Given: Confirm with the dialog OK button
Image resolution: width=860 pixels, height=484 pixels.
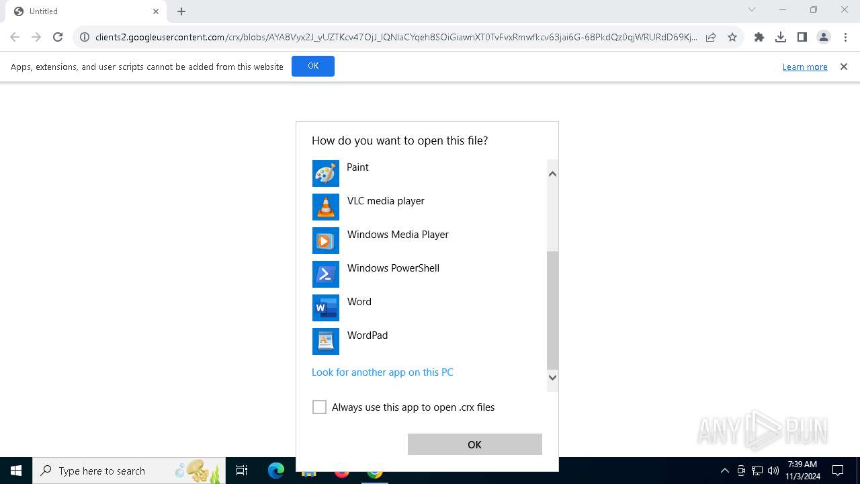Looking at the screenshot, I should tap(474, 444).
